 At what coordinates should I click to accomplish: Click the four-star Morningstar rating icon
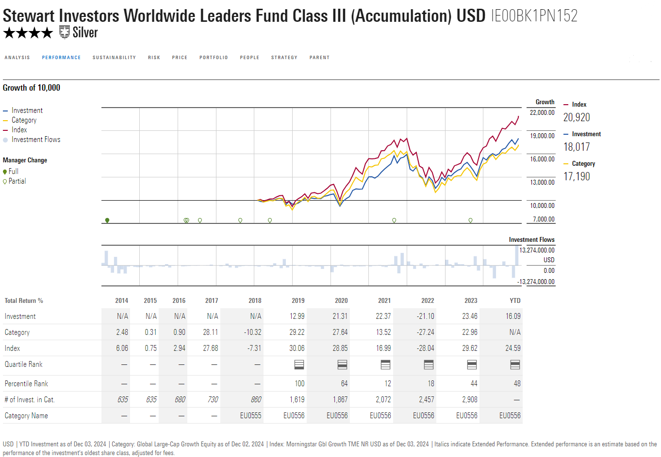[28, 33]
